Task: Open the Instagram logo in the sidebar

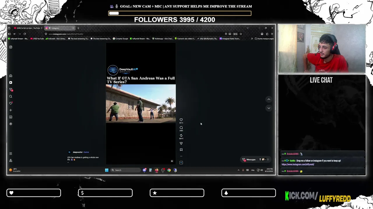Action: [10, 47]
